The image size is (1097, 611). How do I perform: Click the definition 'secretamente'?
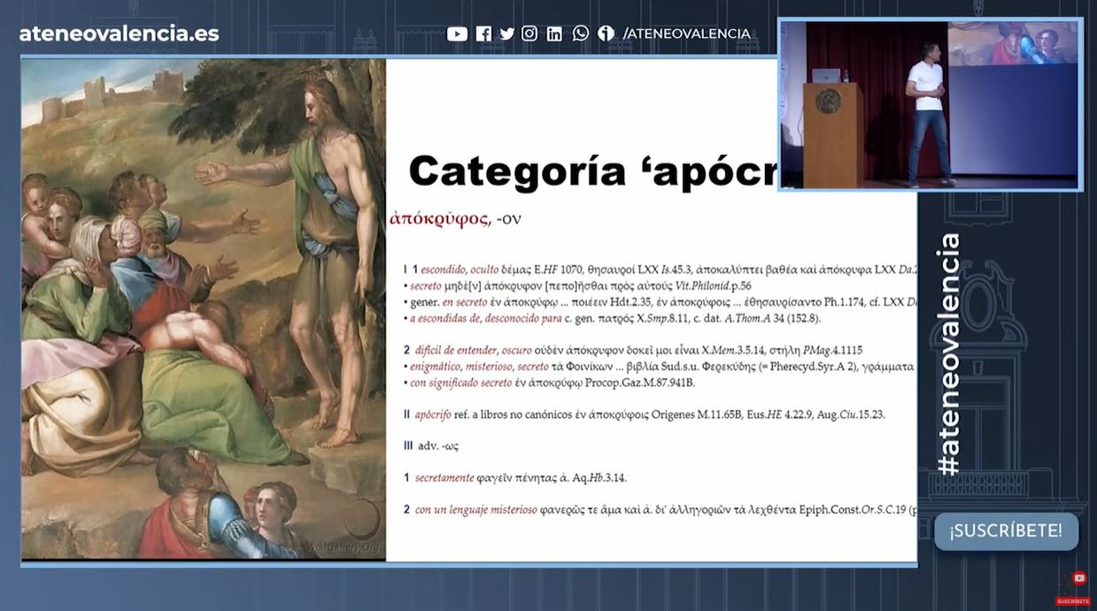[444, 477]
